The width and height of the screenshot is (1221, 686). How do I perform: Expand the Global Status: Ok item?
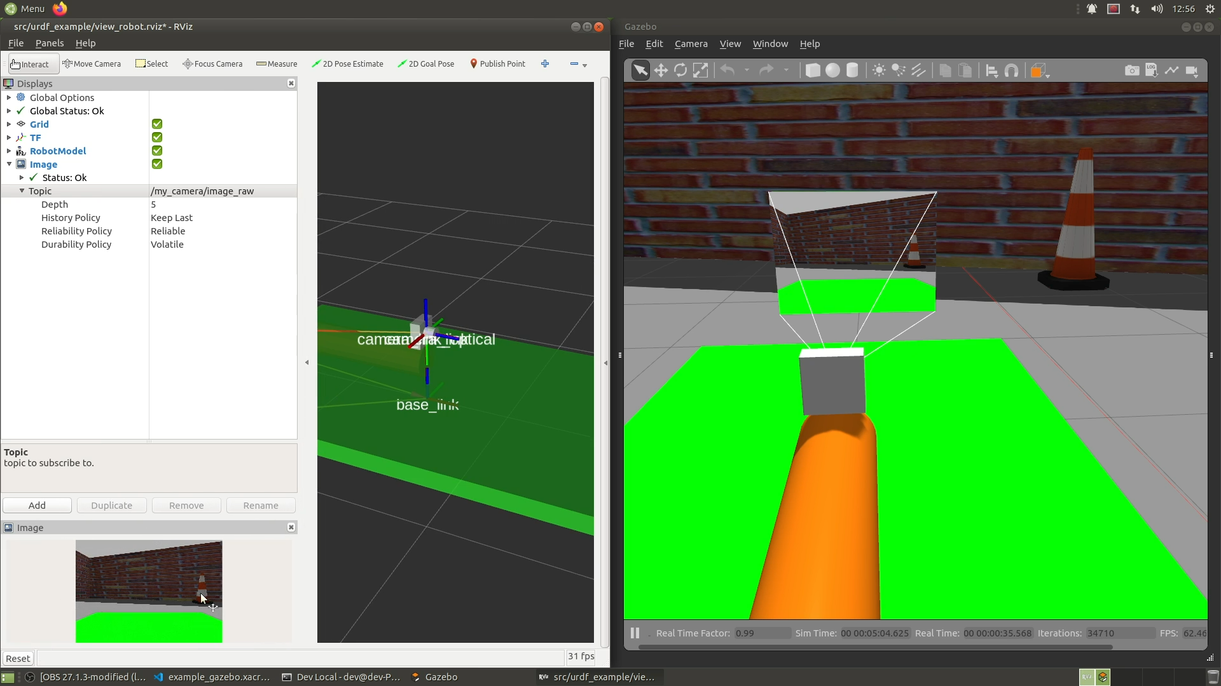tap(9, 111)
